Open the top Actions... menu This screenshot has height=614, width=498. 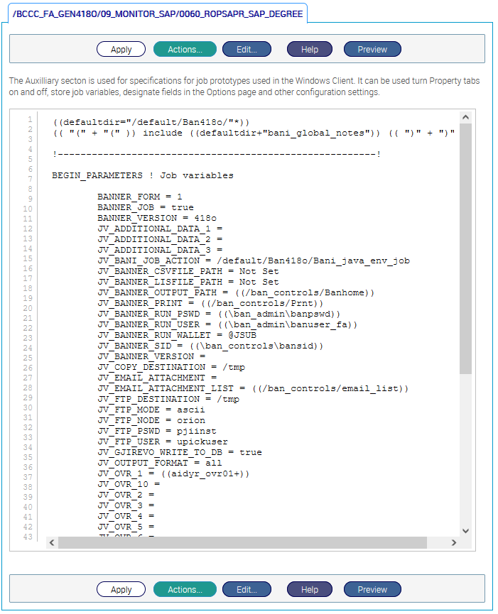(185, 50)
